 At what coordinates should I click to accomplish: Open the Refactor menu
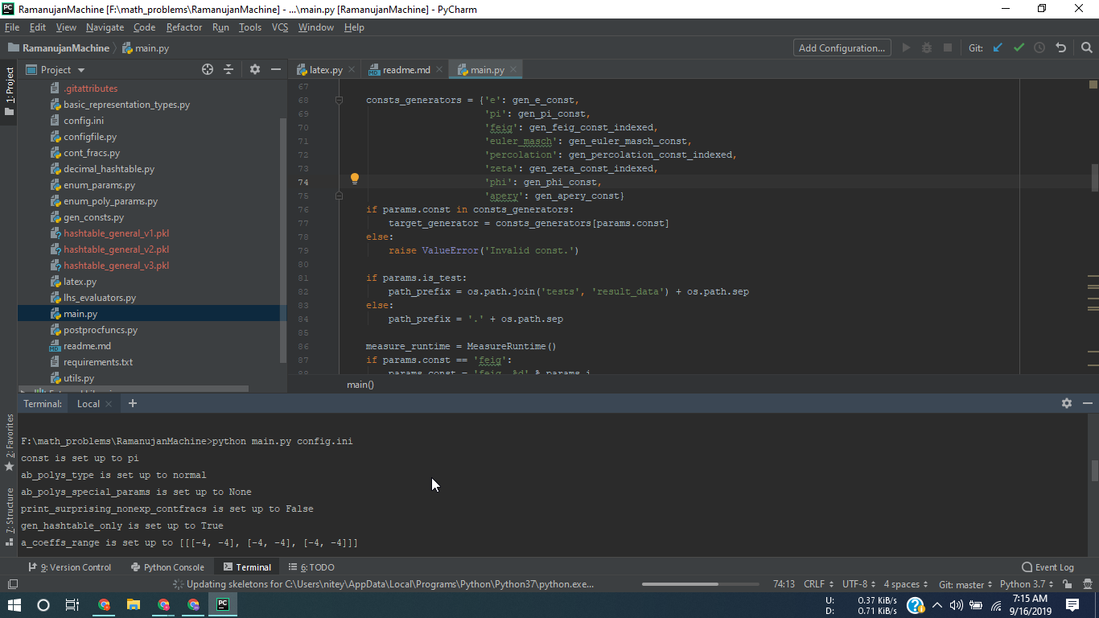pyautogui.click(x=184, y=27)
